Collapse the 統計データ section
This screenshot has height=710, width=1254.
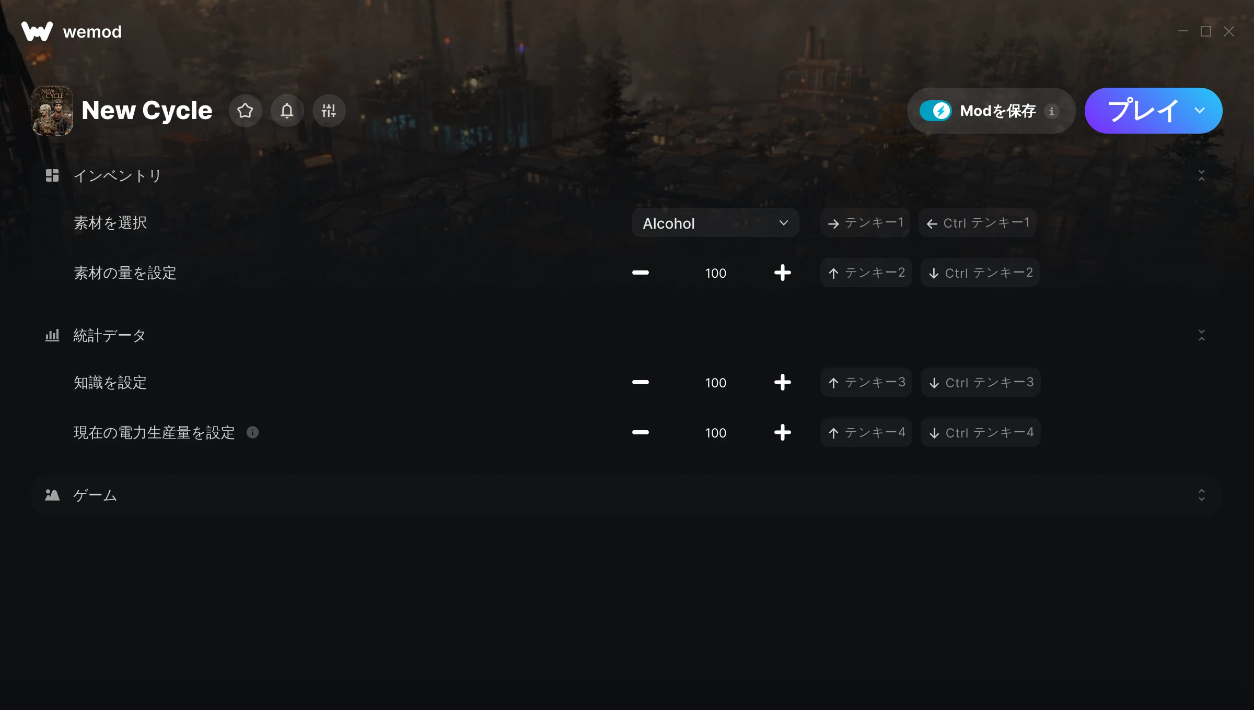[1201, 335]
